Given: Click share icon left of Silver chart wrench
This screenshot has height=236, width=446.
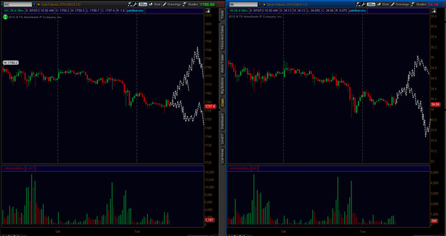Looking at the screenshot, I should coord(358,5).
